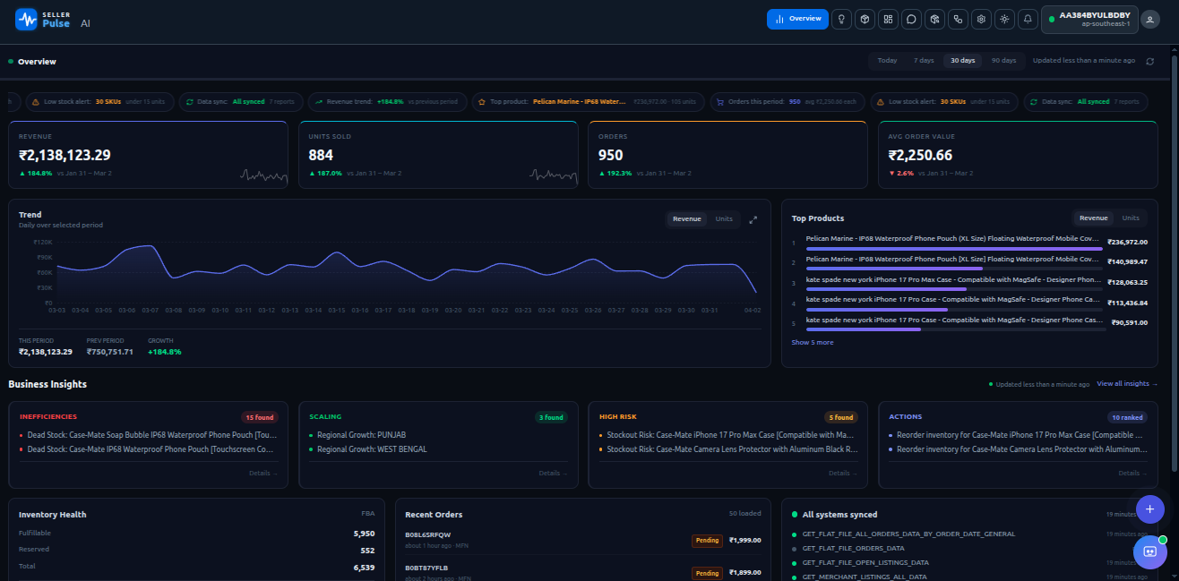Open the chat bubble icon in top nav
The width and height of the screenshot is (1179, 581).
coord(911,19)
